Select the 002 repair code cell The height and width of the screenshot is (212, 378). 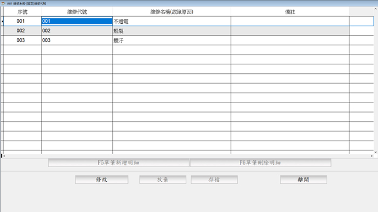77,31
